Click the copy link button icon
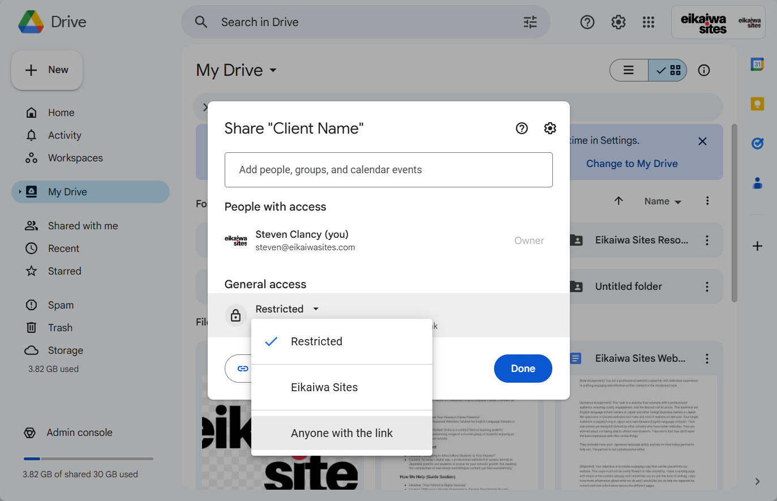This screenshot has height=501, width=777. [x=243, y=369]
